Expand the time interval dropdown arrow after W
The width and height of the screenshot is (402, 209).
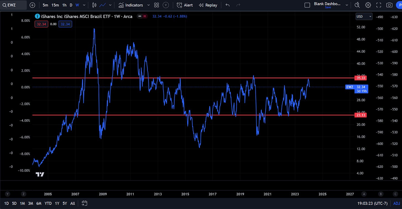tap(84, 5)
